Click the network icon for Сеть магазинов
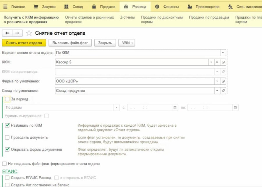The height and width of the screenshot is (187, 262). coord(231,7)
